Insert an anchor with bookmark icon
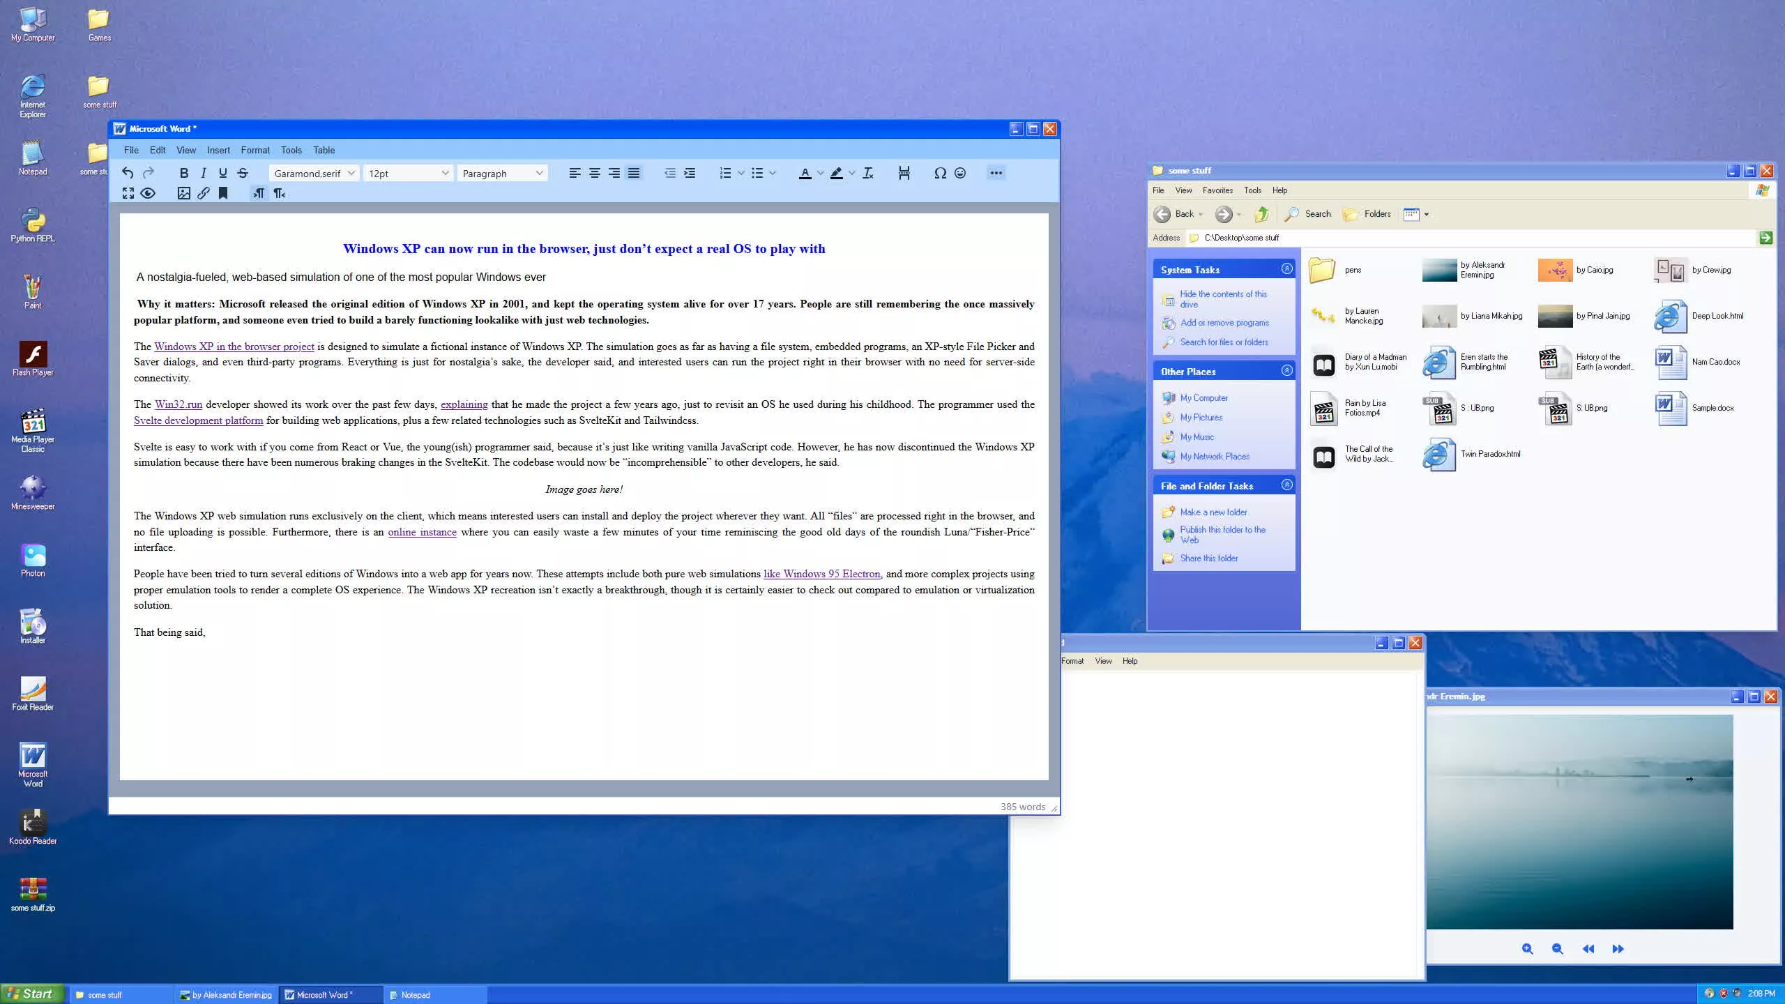Screen dimensions: 1785x1004 pos(223,193)
